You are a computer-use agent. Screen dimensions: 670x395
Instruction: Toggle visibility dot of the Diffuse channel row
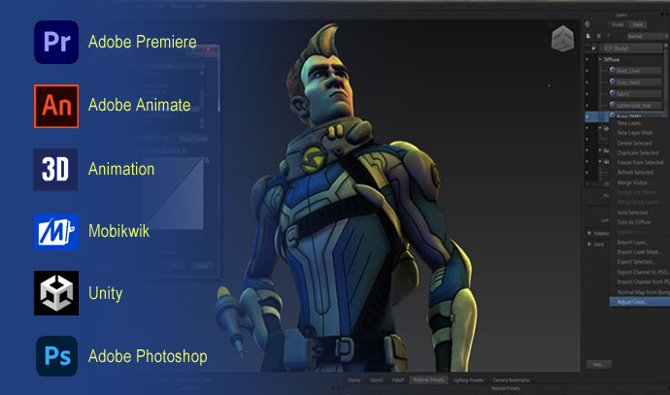tap(587, 59)
